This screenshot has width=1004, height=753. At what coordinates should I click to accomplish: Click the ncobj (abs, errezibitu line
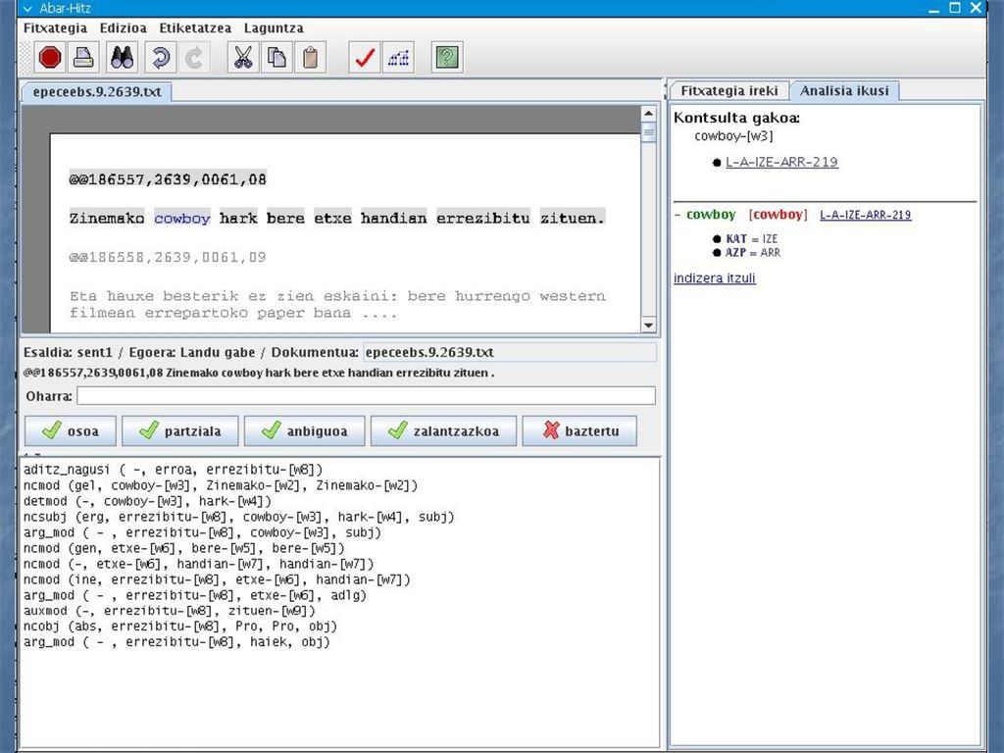180,627
